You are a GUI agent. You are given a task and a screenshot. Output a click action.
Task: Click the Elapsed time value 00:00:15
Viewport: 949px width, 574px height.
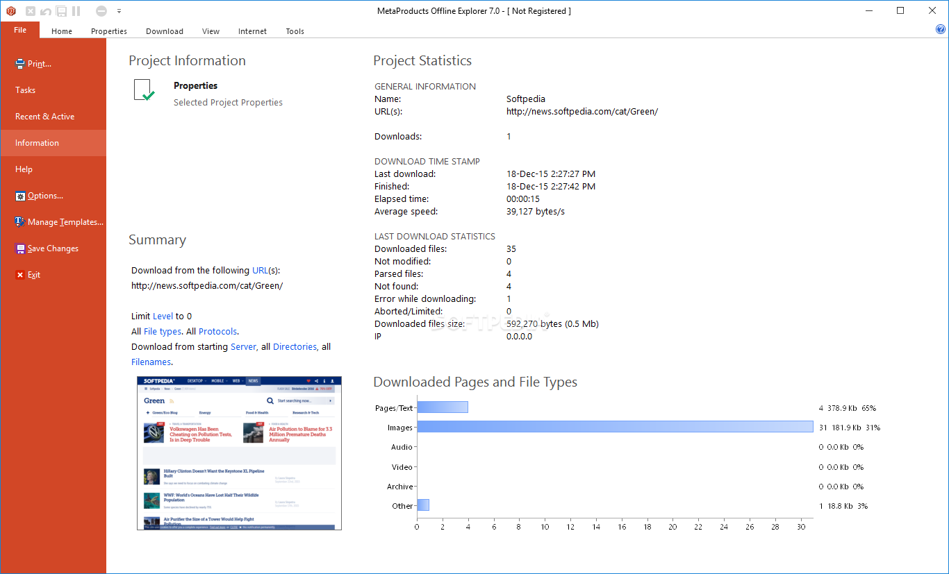click(x=523, y=199)
